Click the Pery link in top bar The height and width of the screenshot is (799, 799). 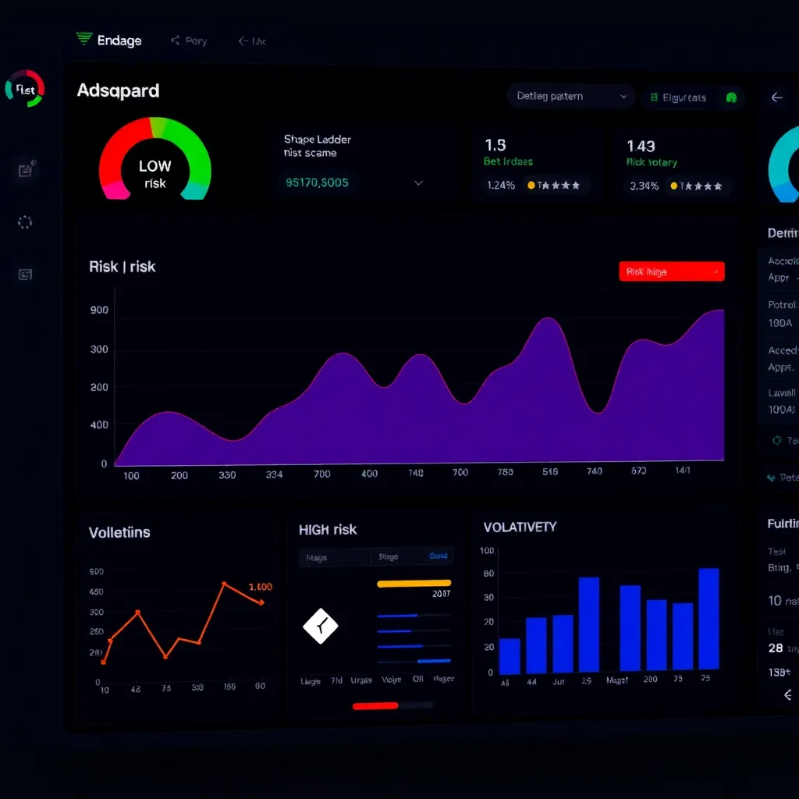(196, 41)
